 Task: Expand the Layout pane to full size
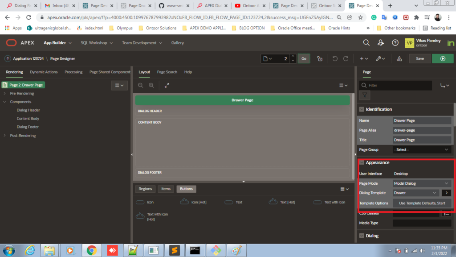click(x=167, y=85)
